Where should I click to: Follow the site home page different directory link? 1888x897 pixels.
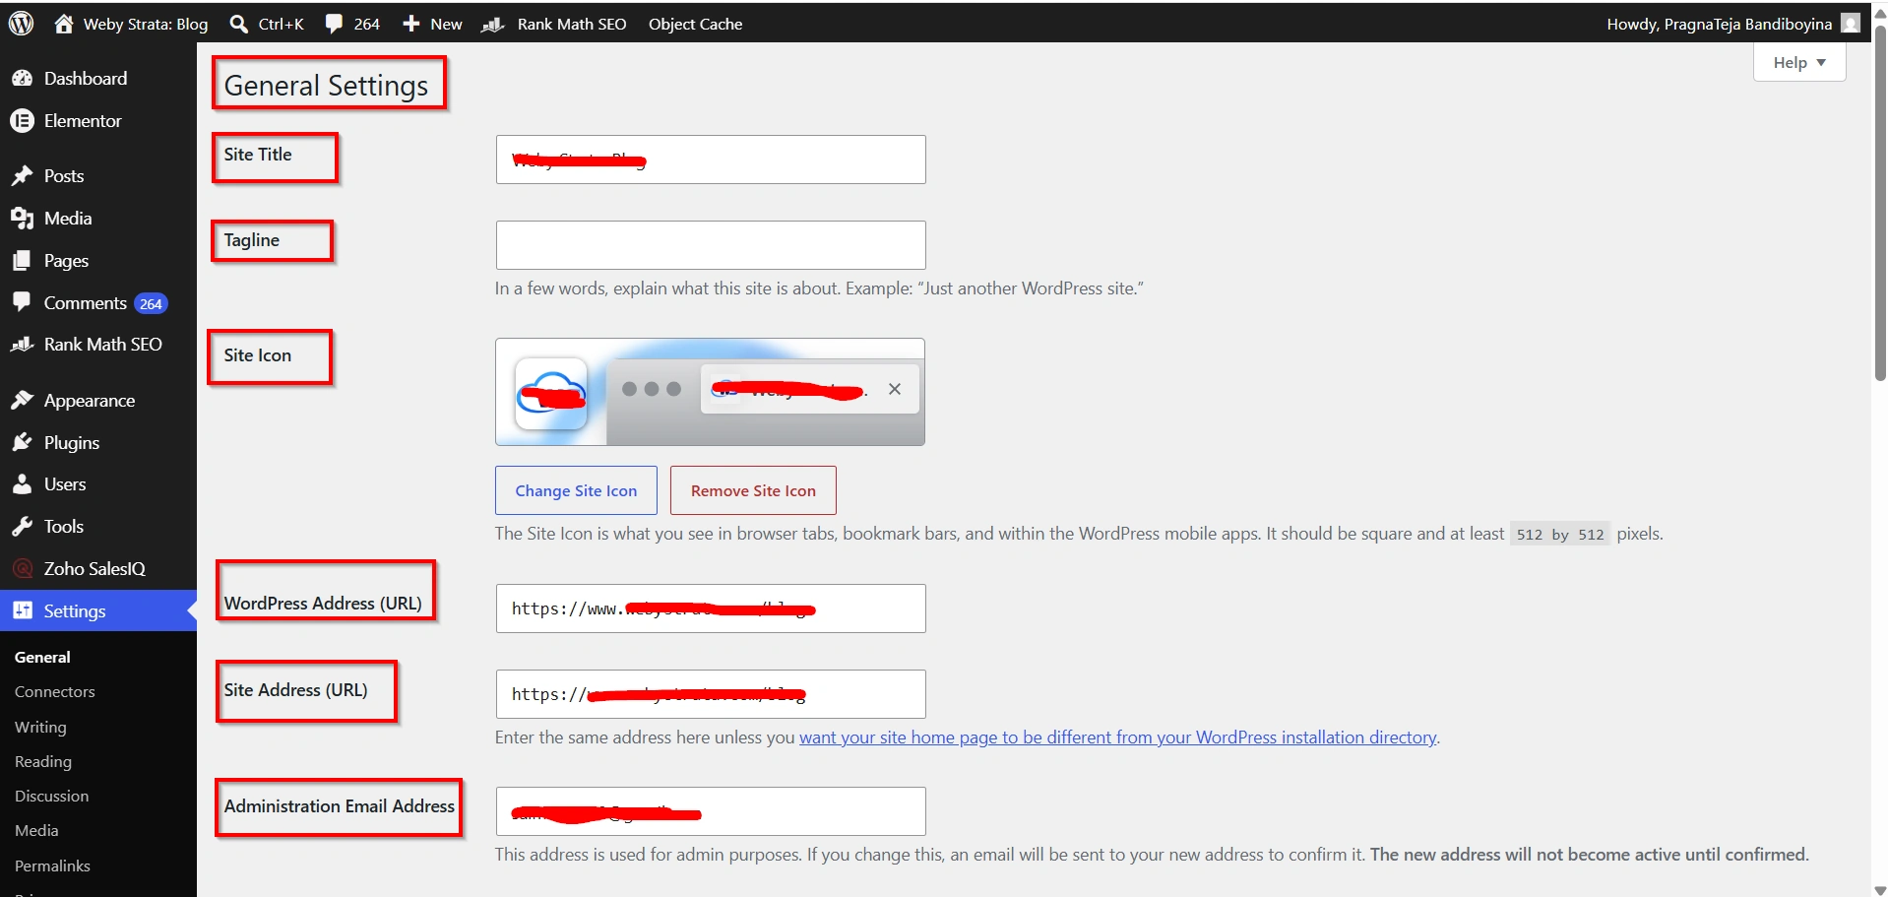(x=1117, y=737)
